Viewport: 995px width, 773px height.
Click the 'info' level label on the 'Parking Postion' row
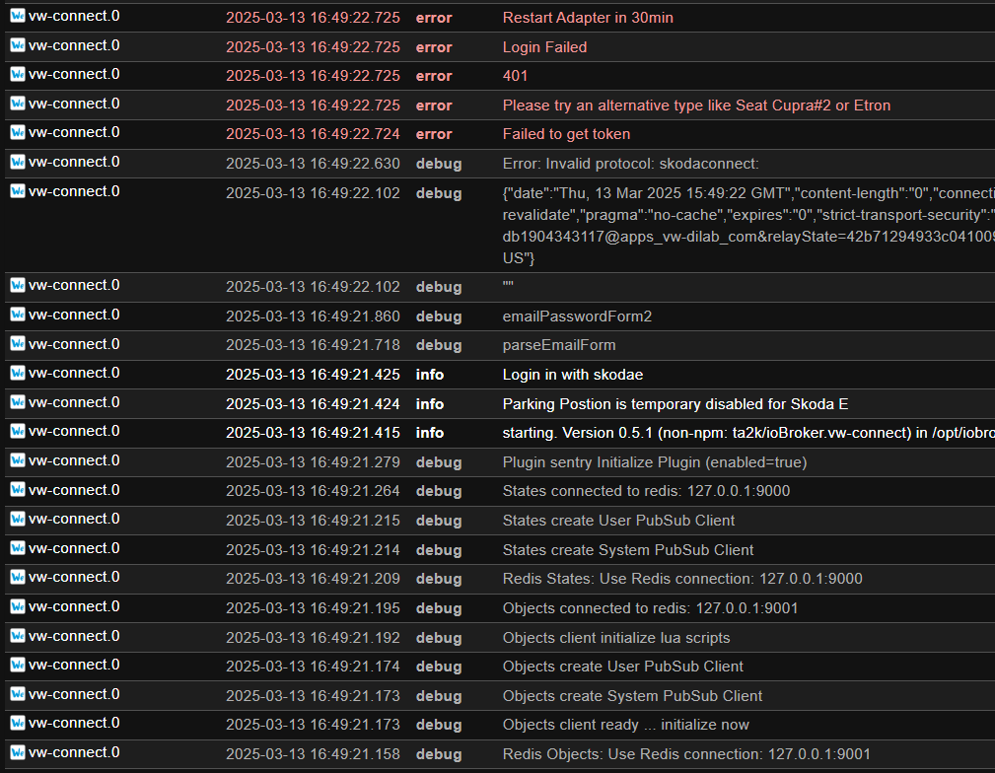(x=429, y=404)
